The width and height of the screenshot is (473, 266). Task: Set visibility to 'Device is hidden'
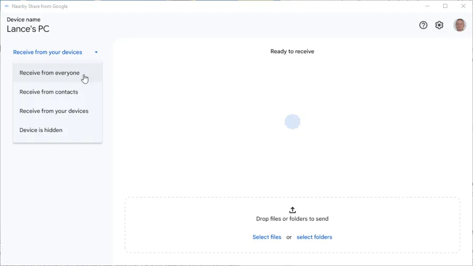(41, 130)
